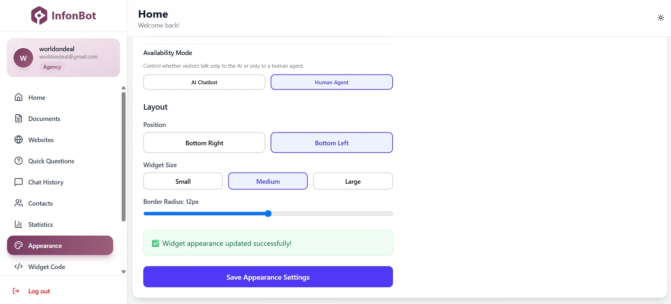Click the InfonBot logo icon

(x=39, y=16)
